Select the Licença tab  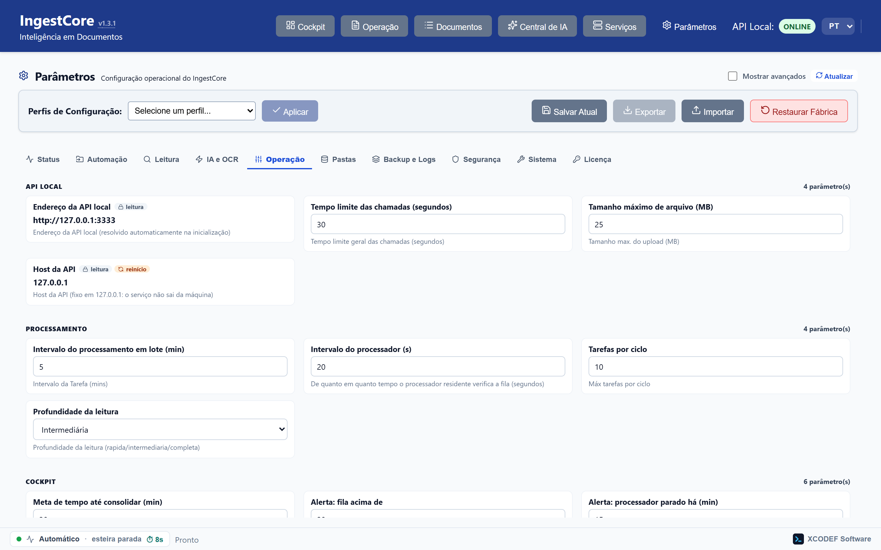click(x=592, y=159)
